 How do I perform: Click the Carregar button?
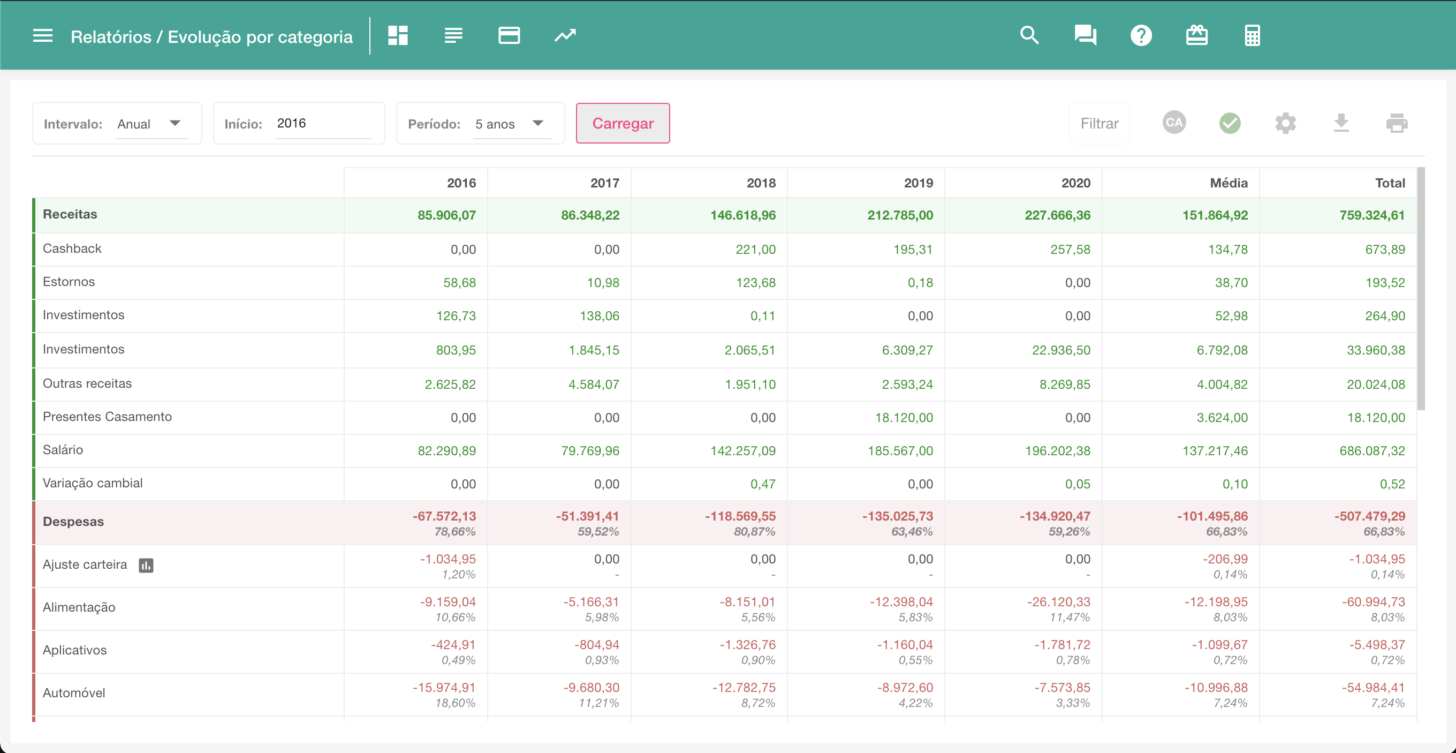(x=623, y=123)
